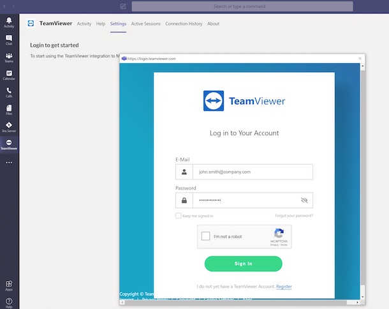Open Files in the left sidebar

(x=9, y=109)
